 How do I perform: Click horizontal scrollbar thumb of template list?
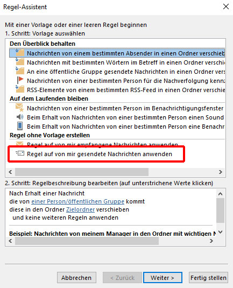(x=82, y=172)
